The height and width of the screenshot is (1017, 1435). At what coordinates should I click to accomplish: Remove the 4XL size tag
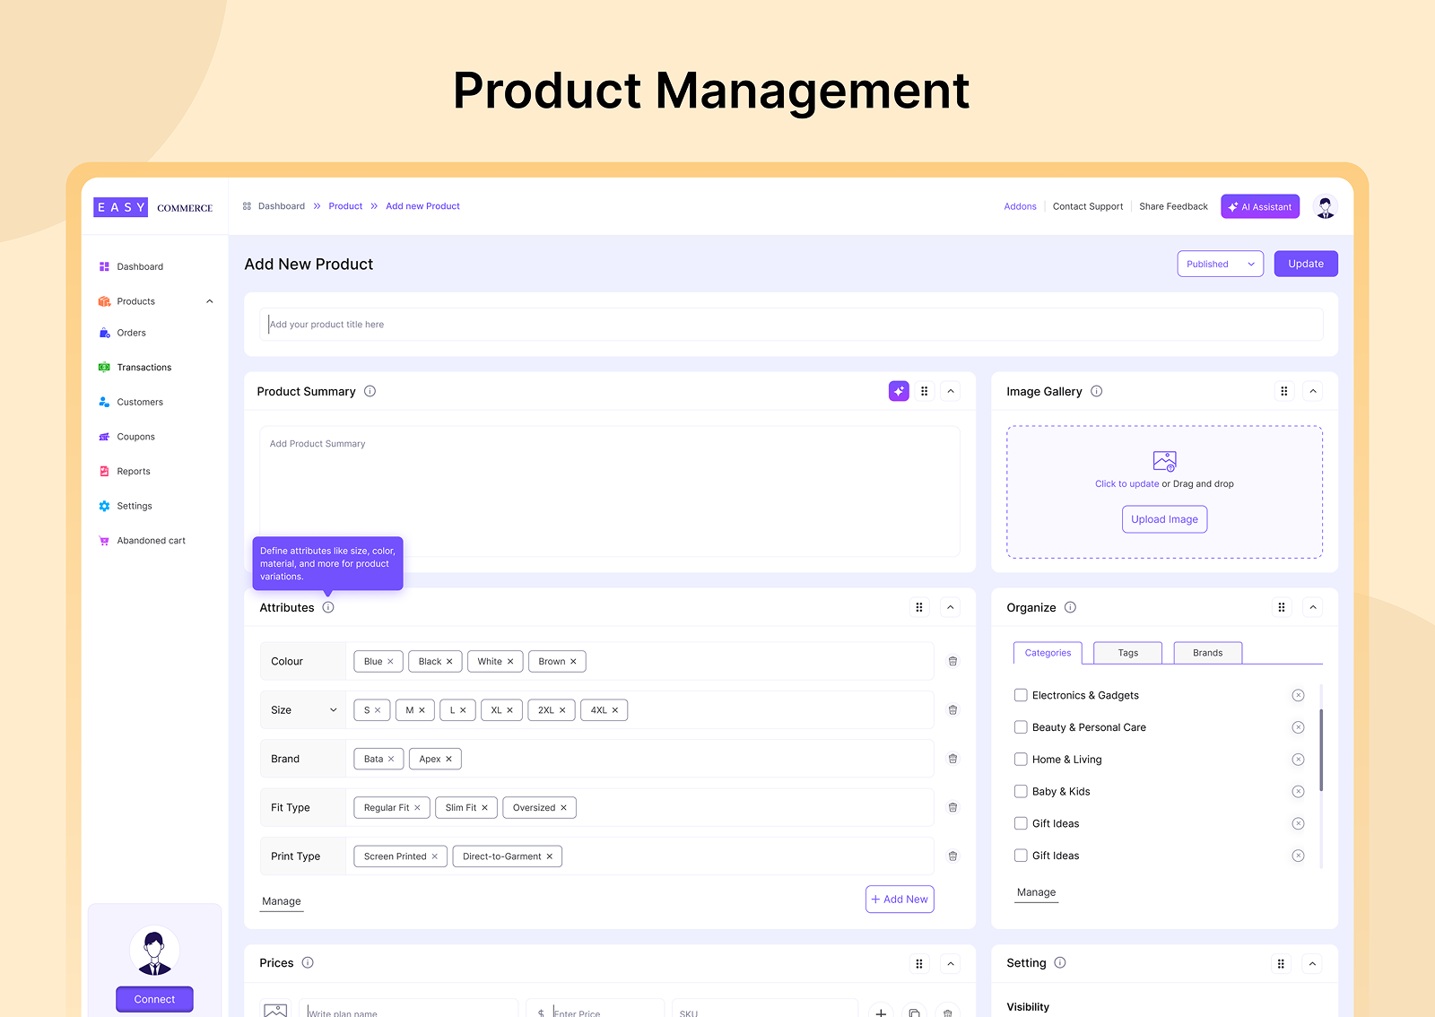(x=615, y=710)
